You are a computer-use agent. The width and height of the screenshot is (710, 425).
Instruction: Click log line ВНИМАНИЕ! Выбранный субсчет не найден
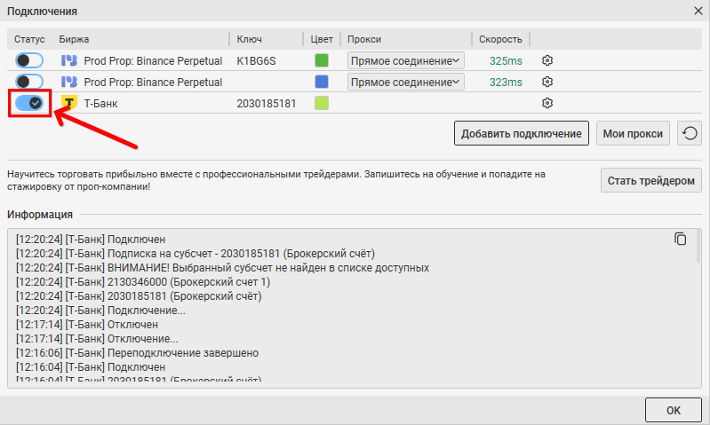[222, 268]
